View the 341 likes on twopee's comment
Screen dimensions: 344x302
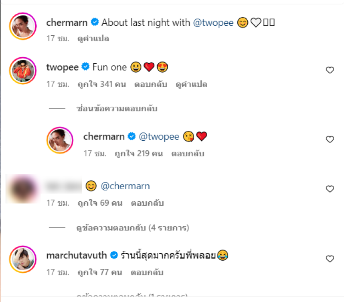coord(102,84)
